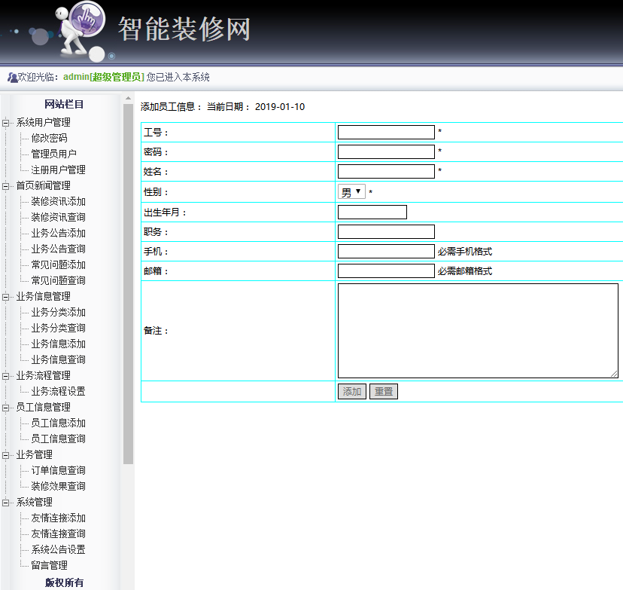Open 装修资讯添加 page

click(59, 201)
